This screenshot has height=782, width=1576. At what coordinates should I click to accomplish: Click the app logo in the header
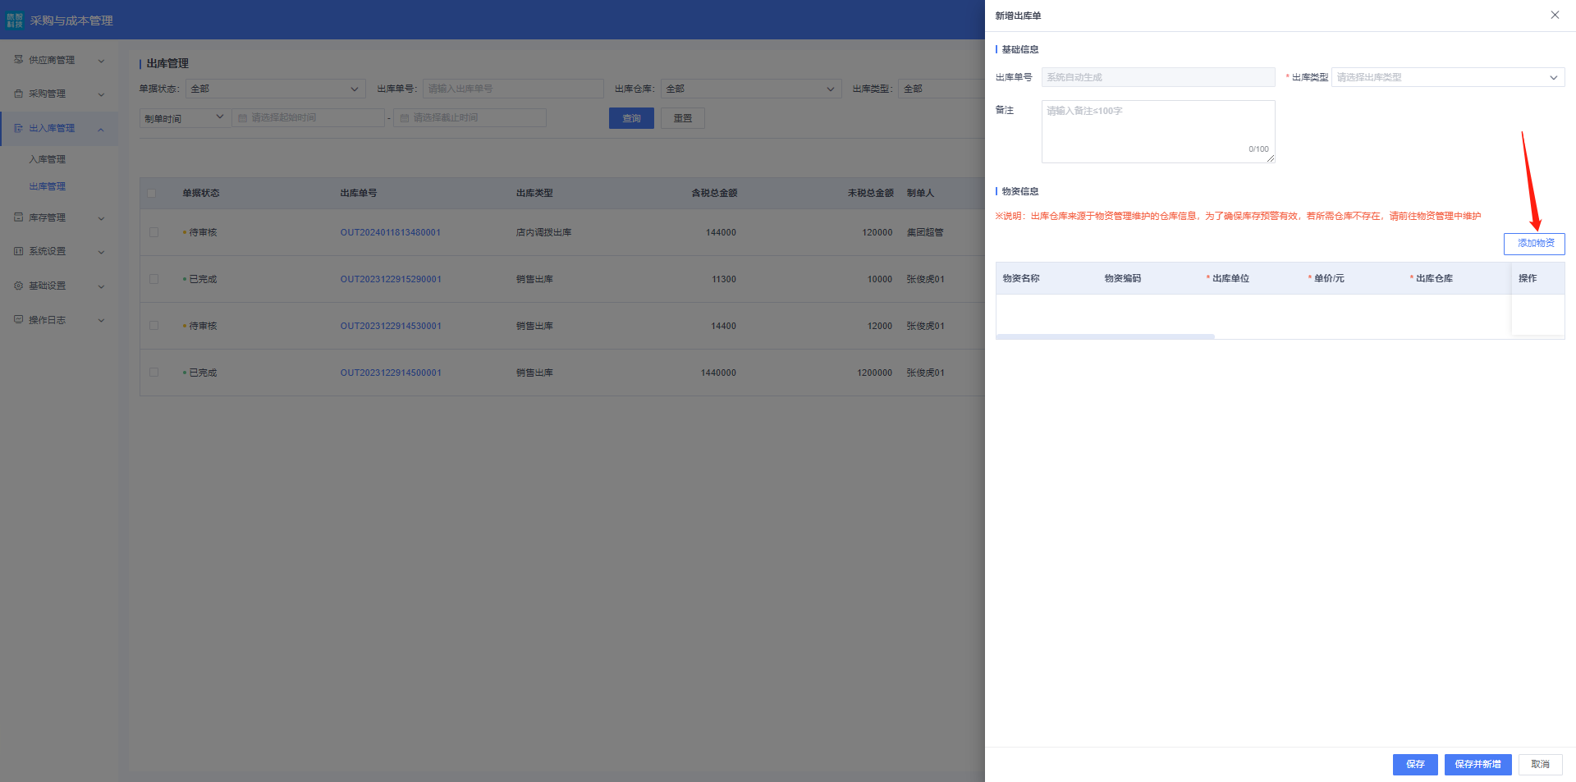[15, 20]
